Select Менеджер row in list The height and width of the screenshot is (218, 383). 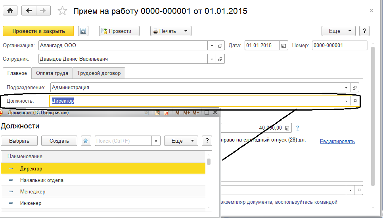click(103, 191)
